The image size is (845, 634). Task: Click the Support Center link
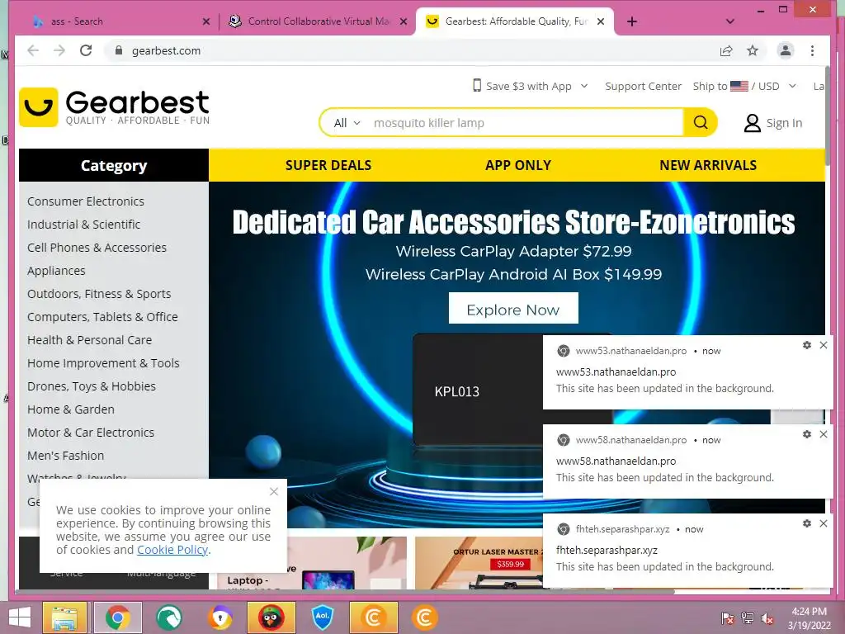tap(643, 86)
